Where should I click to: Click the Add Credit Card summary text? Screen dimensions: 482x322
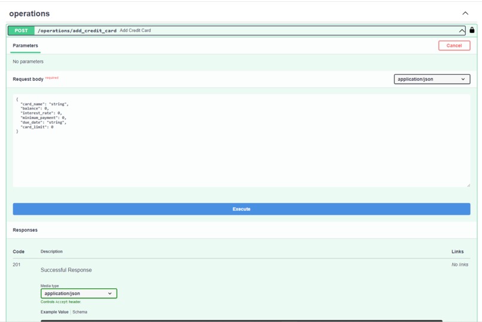pos(135,31)
